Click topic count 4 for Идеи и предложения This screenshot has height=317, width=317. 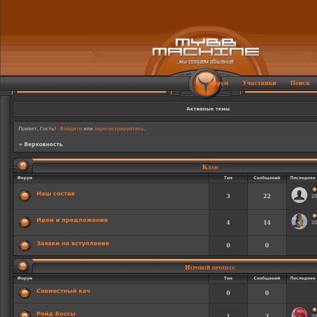[228, 222]
